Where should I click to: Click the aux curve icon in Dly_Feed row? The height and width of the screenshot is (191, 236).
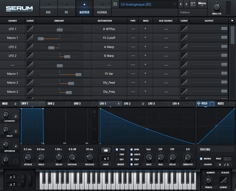click(x=184, y=83)
